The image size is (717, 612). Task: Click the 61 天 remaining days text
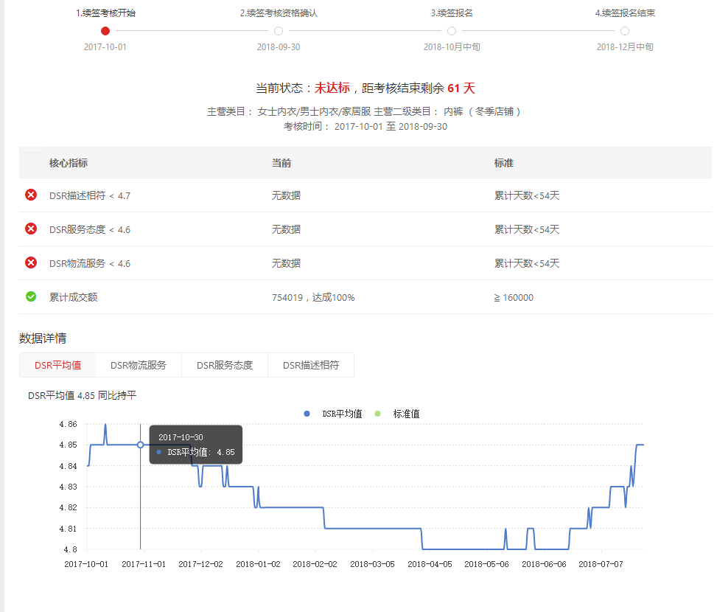coord(461,88)
